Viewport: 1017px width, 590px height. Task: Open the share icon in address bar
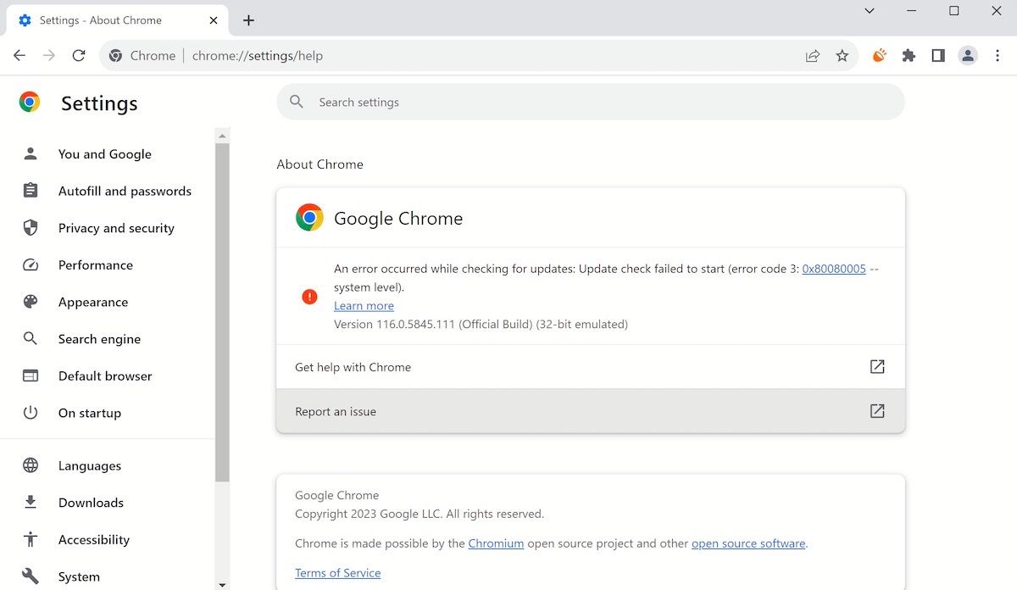coord(812,55)
